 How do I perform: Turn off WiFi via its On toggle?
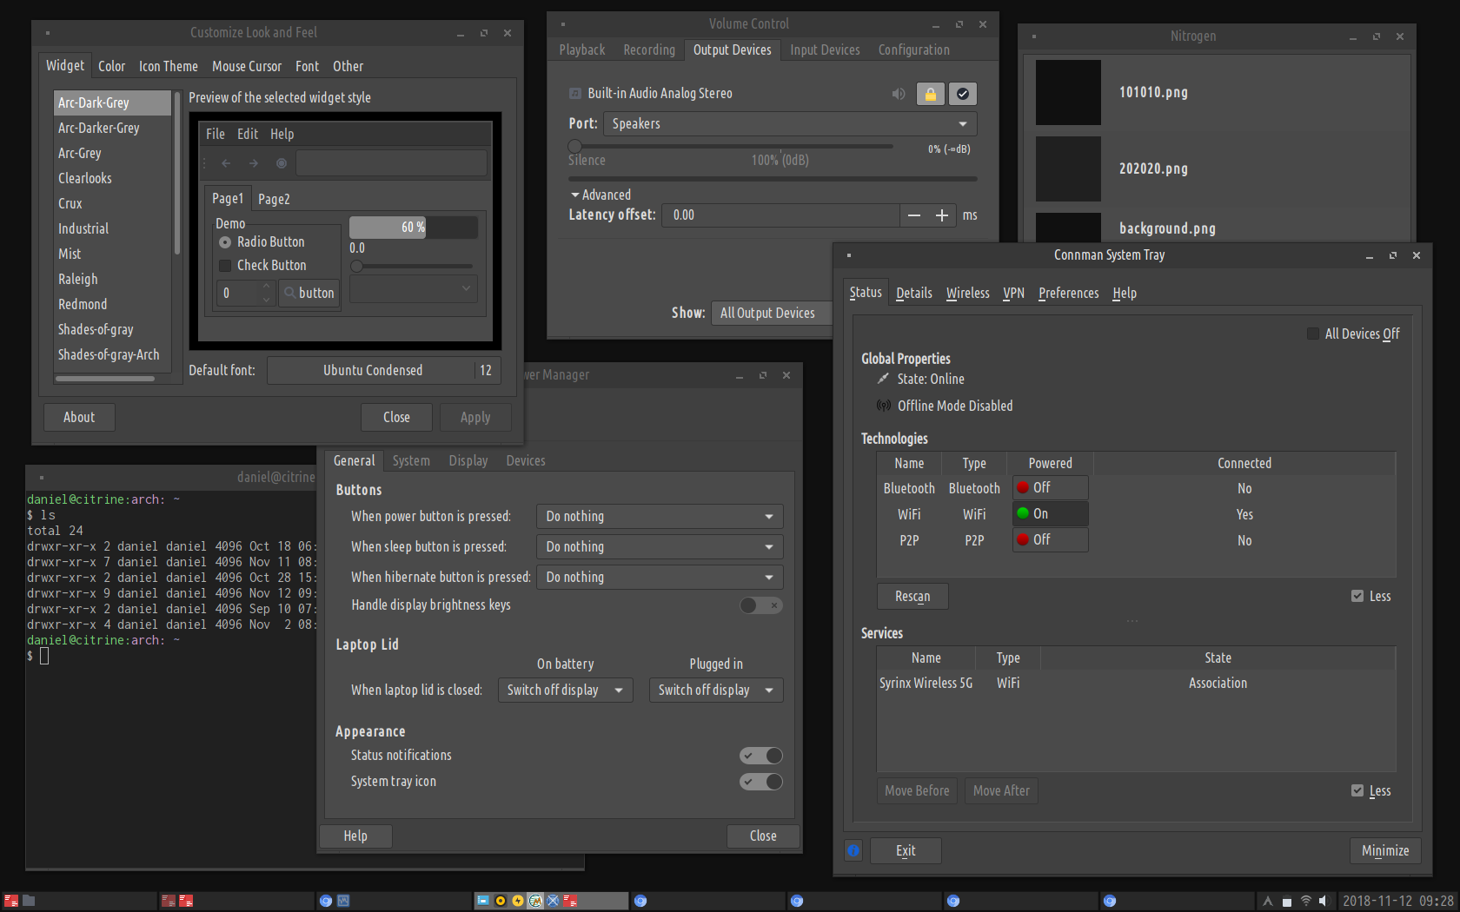click(1050, 514)
